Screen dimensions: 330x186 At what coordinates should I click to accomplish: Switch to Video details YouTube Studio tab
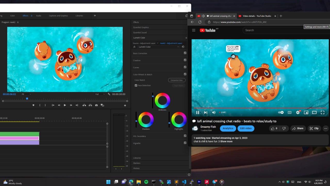click(257, 16)
